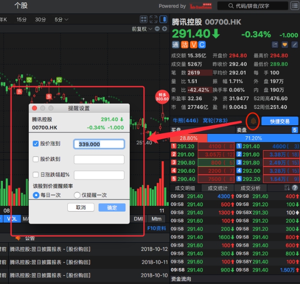Click the pencil edit icon

294,45
